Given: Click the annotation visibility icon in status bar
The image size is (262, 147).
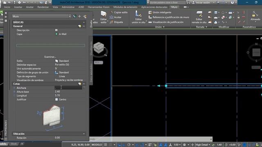Looking at the screenshot, I should (160, 145).
